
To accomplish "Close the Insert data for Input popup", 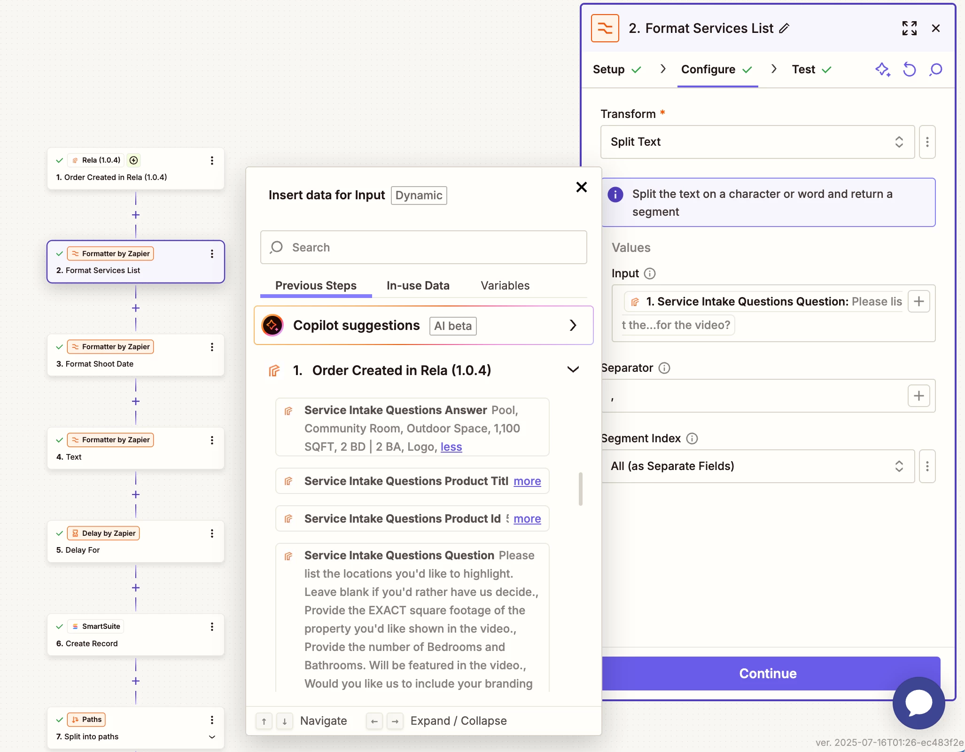I will click(582, 187).
